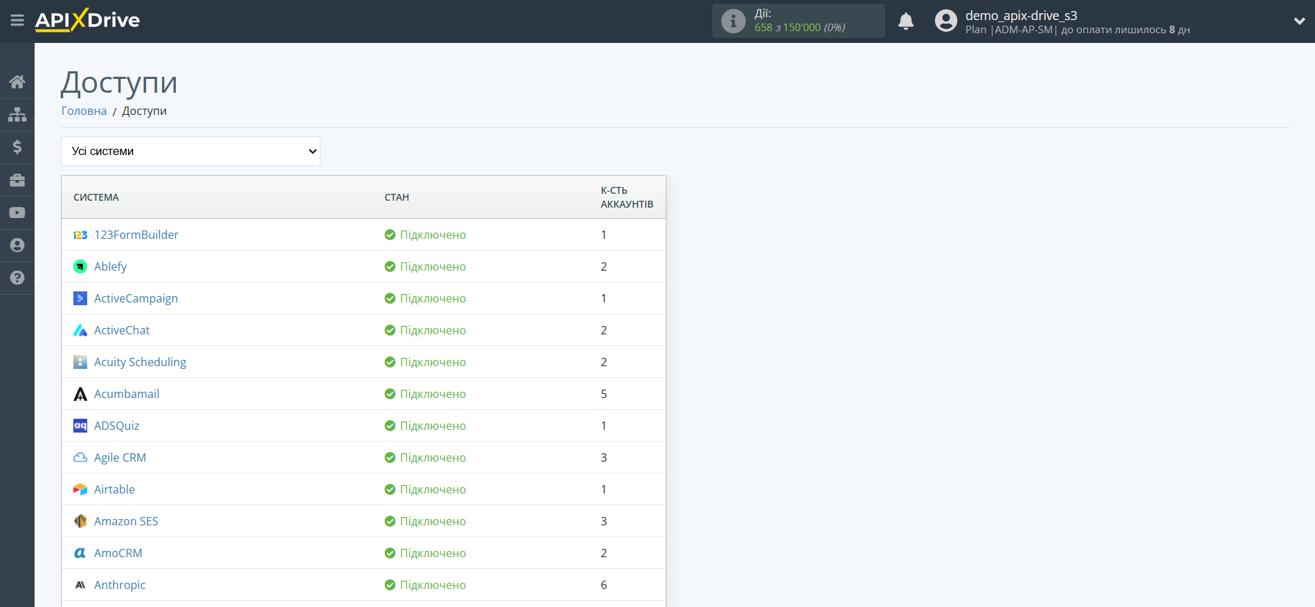Open the help question sidebar icon

[x=17, y=278]
